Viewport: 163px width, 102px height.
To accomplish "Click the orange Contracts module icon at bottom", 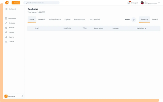I will coord(6,96).
